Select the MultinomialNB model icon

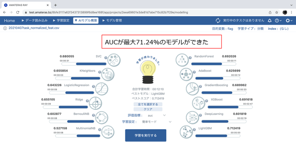point(108,132)
